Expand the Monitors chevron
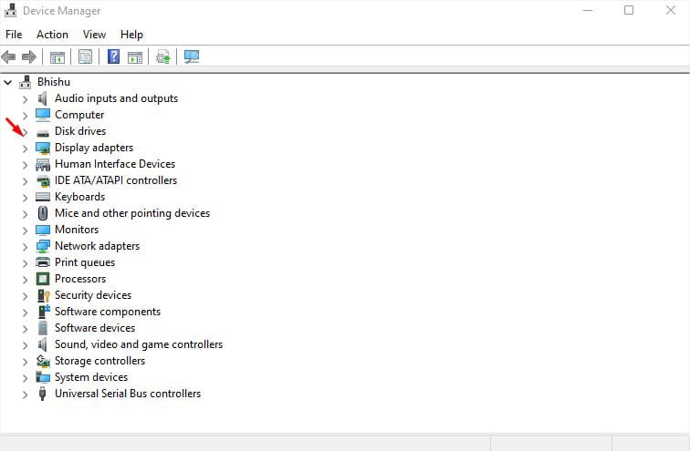 (x=25, y=231)
